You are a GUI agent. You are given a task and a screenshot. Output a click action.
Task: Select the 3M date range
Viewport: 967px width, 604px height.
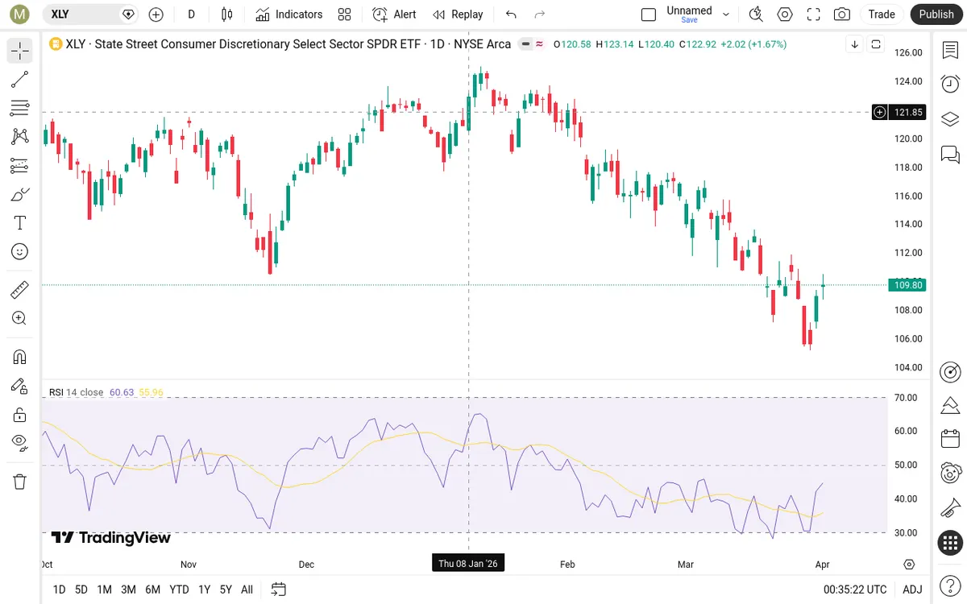click(x=128, y=590)
